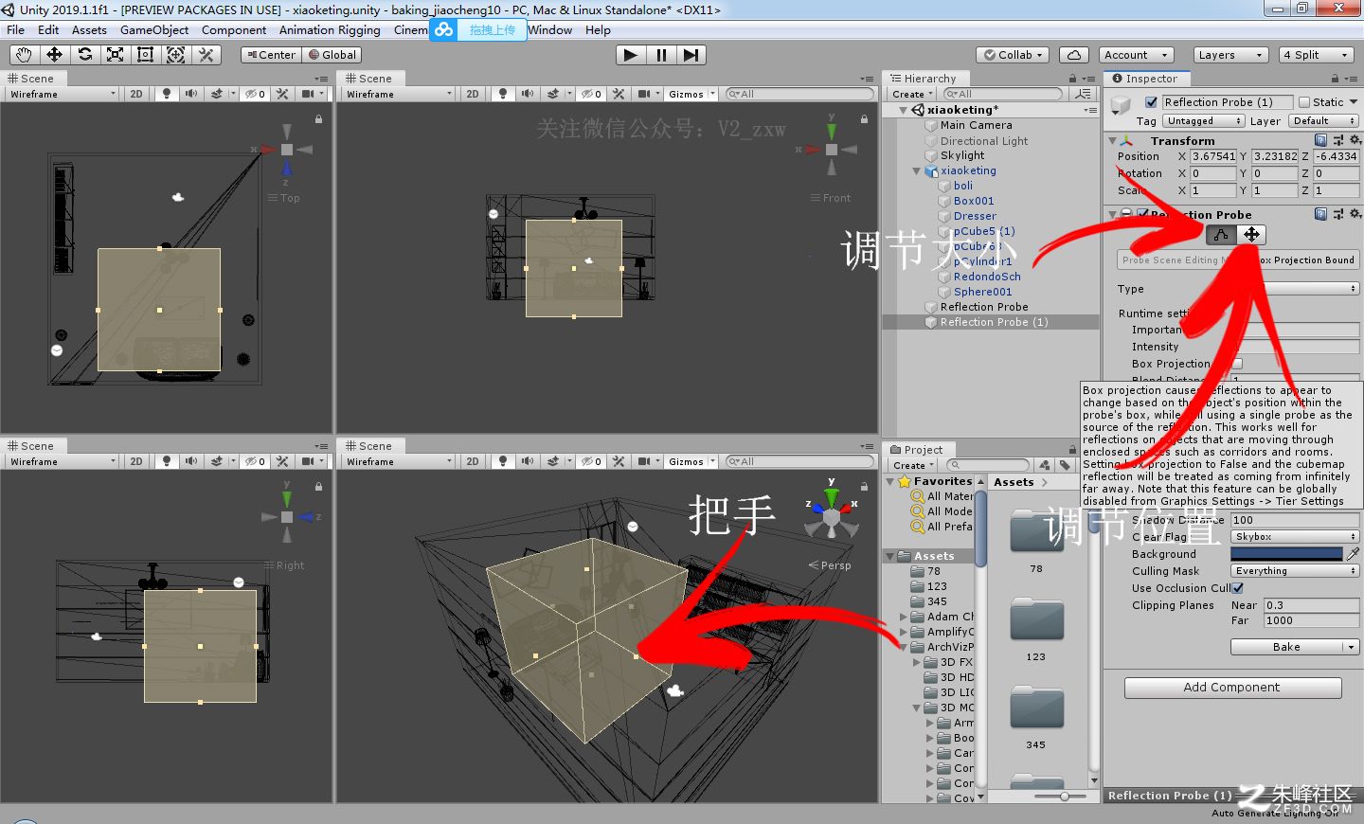Viewport: 1364px width, 824px height.
Task: Click the Background color swatch
Action: [1286, 553]
